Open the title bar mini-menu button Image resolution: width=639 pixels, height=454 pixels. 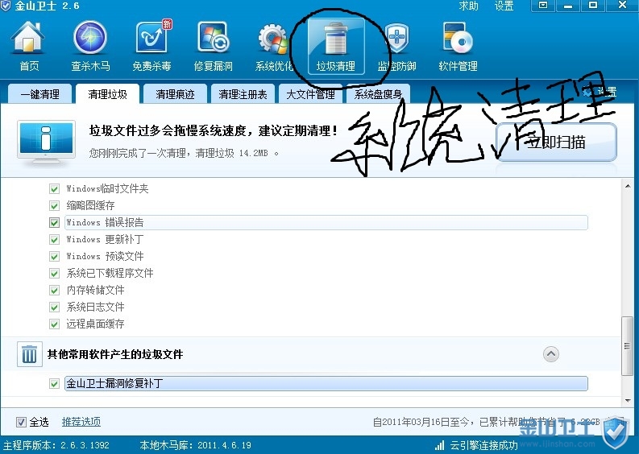click(x=542, y=6)
